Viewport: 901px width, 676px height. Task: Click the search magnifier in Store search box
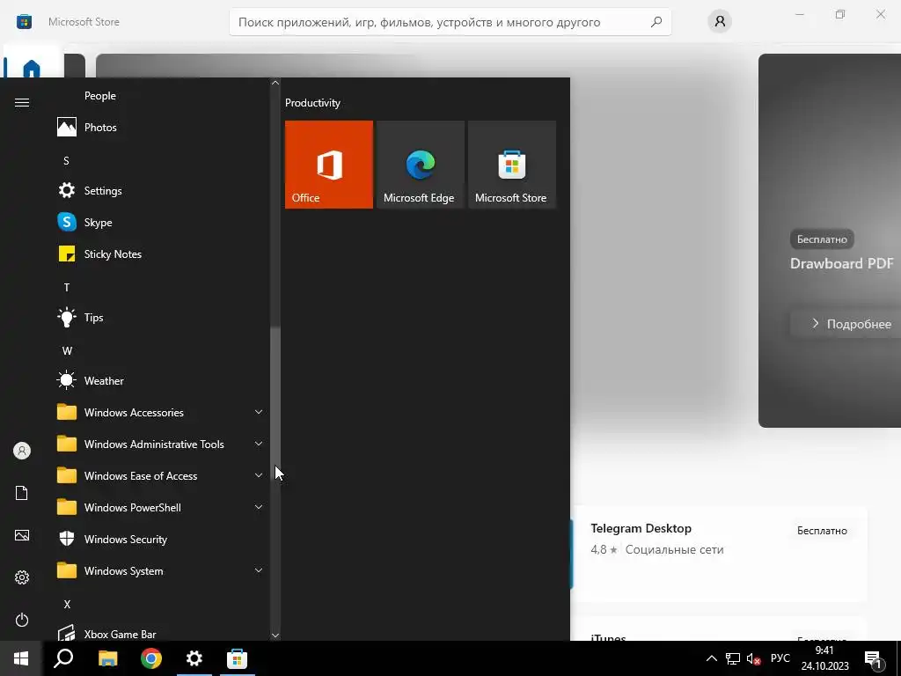pyautogui.click(x=656, y=22)
